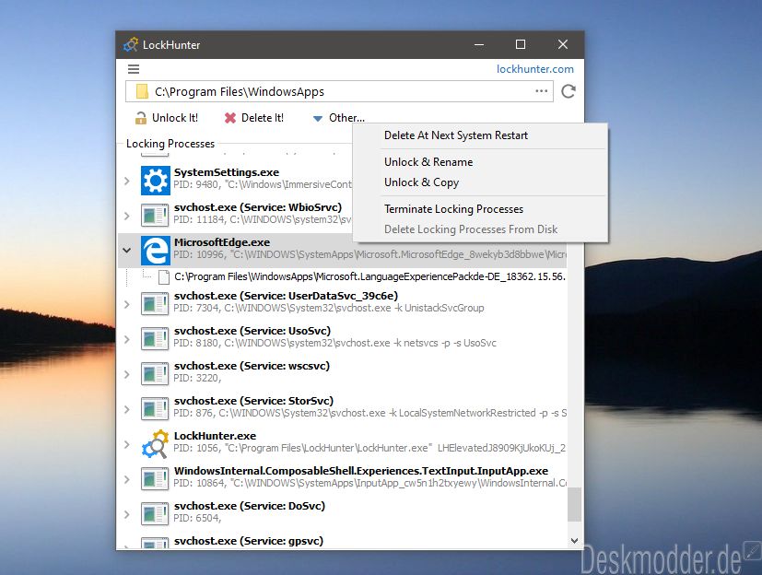Click the PID: 3220 text

pyautogui.click(x=197, y=378)
